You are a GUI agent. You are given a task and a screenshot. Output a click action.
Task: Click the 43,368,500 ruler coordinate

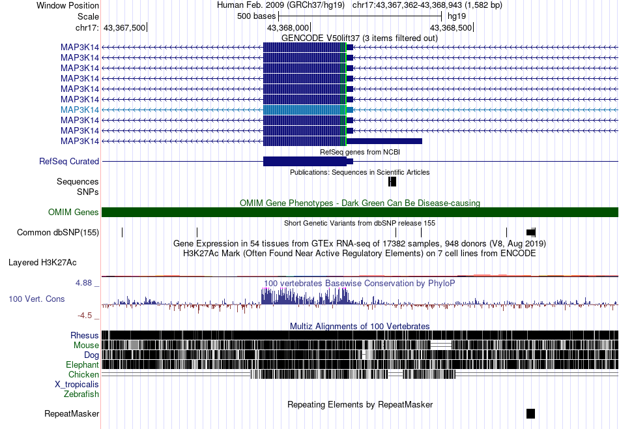(451, 27)
